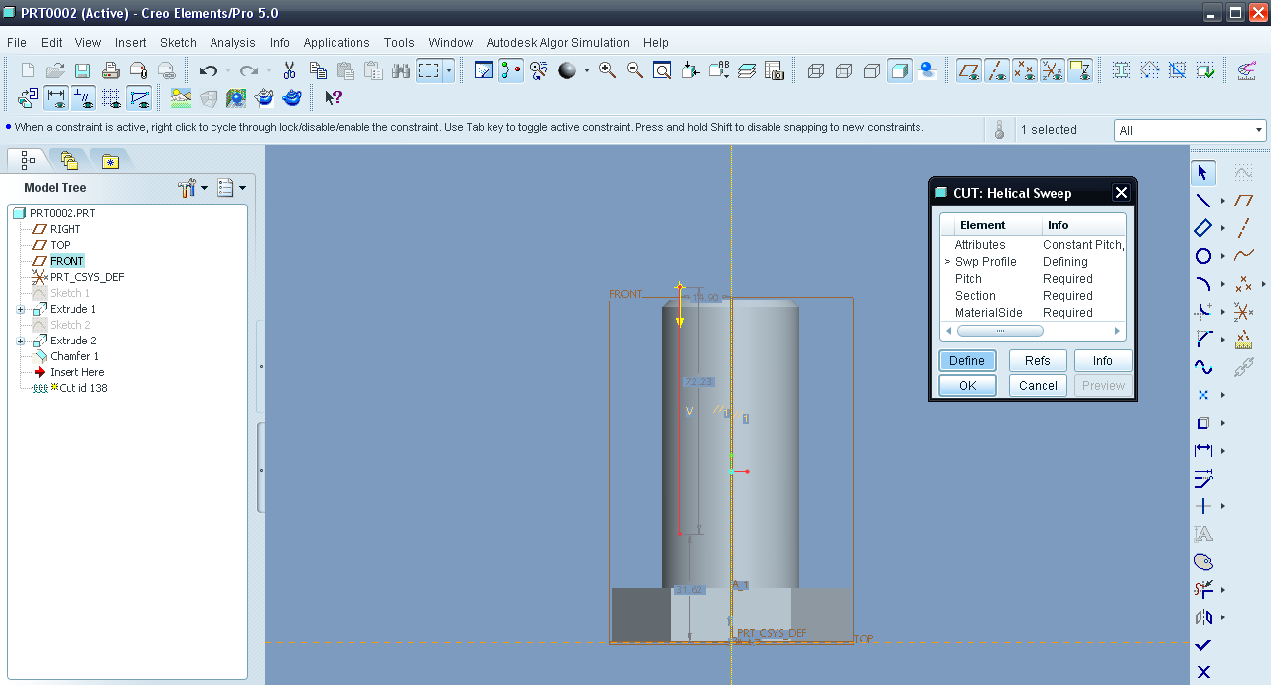Toggle sketcher dimensions display
Screen dimensions: 1271x685
tap(56, 98)
